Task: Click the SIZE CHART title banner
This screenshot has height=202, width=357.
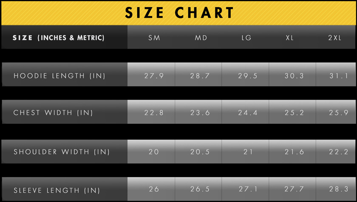Action: pyautogui.click(x=179, y=13)
